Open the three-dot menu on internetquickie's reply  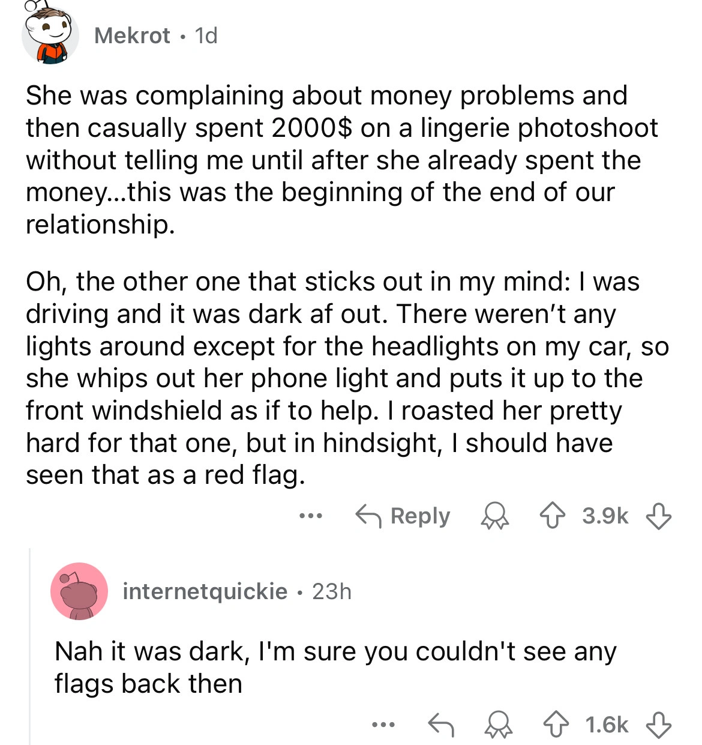tap(382, 725)
